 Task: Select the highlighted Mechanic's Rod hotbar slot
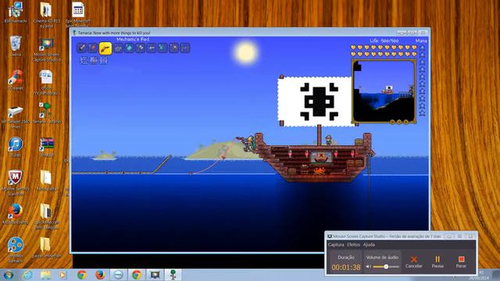point(105,48)
